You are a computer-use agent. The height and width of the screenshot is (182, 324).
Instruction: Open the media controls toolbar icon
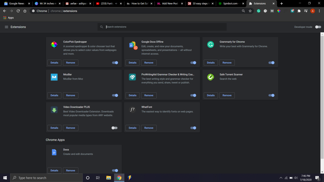tap(306, 11)
